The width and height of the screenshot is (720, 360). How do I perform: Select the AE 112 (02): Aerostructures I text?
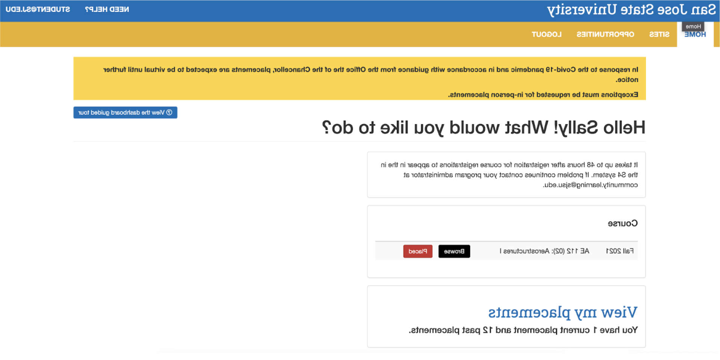544,251
